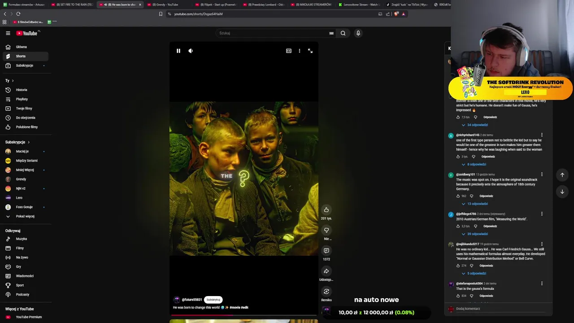The image size is (574, 323).
Task: Pause the Shorts video
Action: tap(178, 51)
